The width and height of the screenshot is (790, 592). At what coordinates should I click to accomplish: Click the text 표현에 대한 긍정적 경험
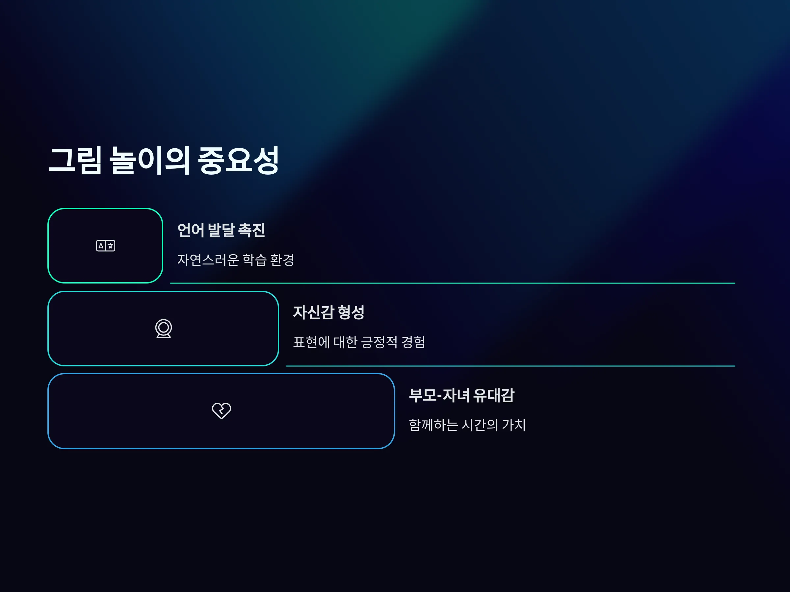359,342
